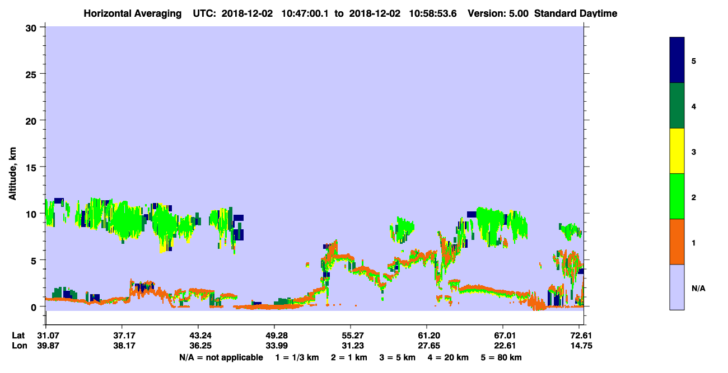Click the dark green colorbar segment labeled 4
Image resolution: width=728 pixels, height=373 pixels.
pos(677,106)
